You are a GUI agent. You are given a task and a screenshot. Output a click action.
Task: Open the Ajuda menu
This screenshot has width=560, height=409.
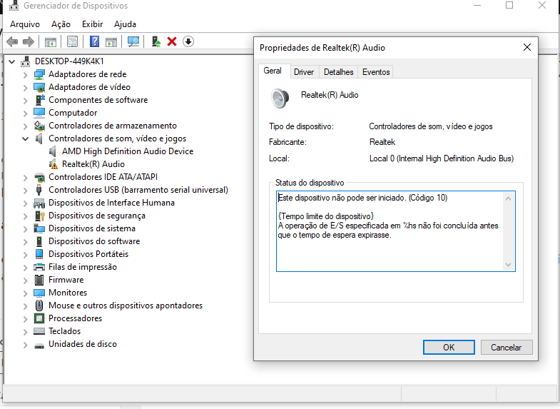point(125,24)
